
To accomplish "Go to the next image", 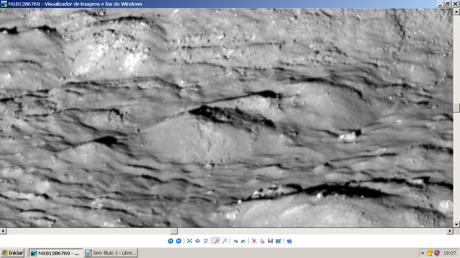I will 178,241.
